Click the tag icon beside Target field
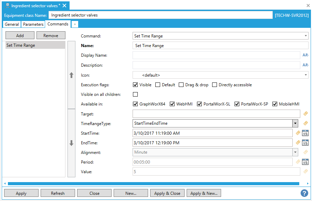Viewport: 312px width, 201px height. (x=305, y=114)
